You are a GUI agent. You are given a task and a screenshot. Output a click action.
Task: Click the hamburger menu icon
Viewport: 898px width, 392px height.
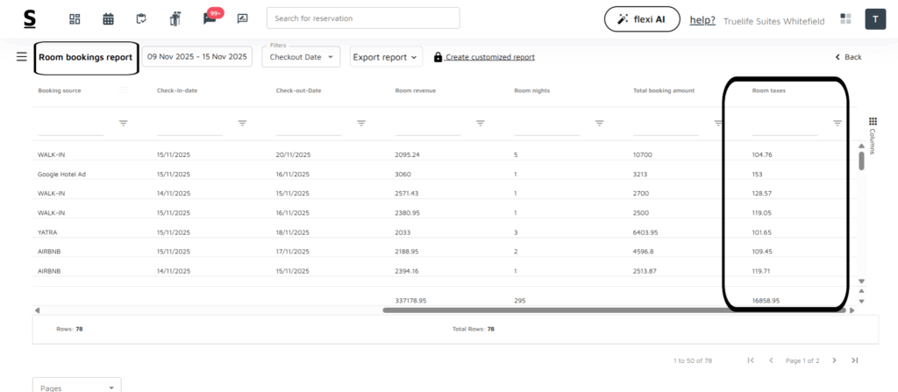coord(21,57)
